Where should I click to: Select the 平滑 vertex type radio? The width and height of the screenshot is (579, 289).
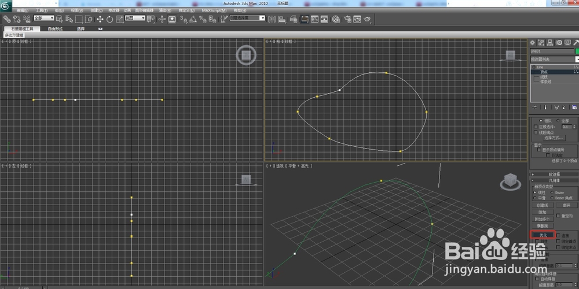point(534,198)
